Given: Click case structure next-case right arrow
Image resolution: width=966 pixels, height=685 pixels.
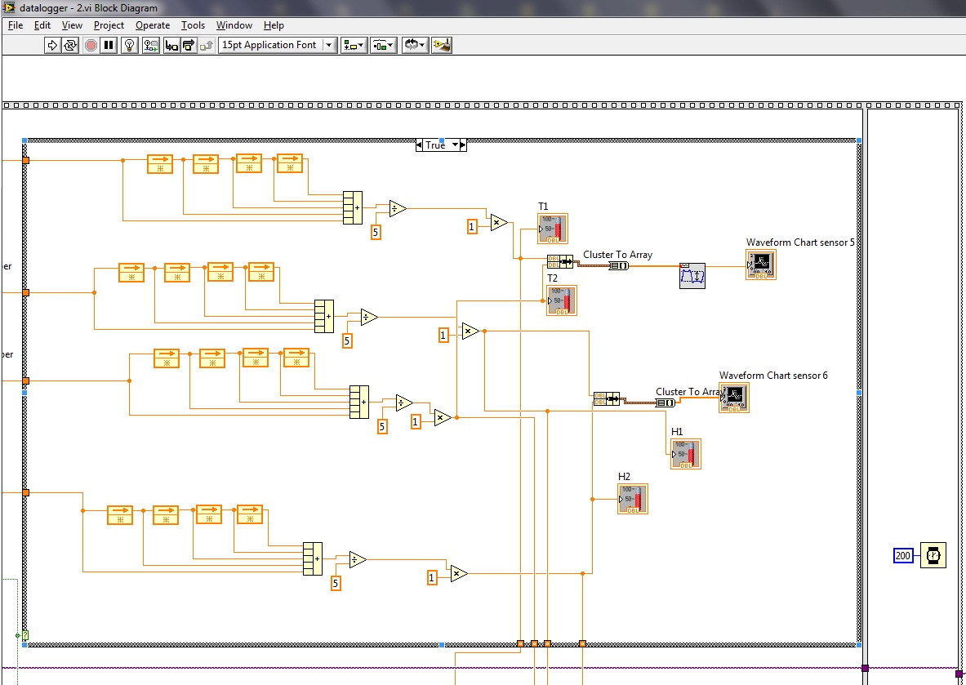Looking at the screenshot, I should coord(463,145).
